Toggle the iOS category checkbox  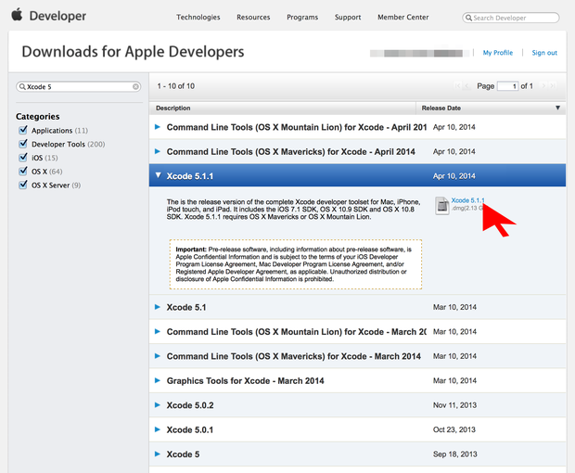point(23,158)
